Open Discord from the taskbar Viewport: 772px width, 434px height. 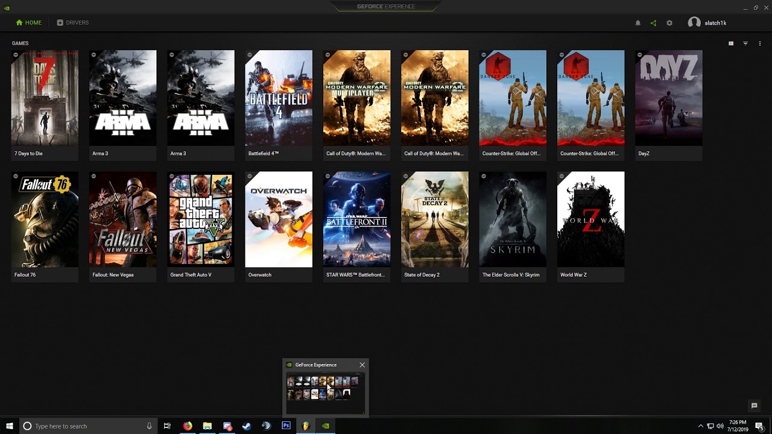[x=227, y=426]
